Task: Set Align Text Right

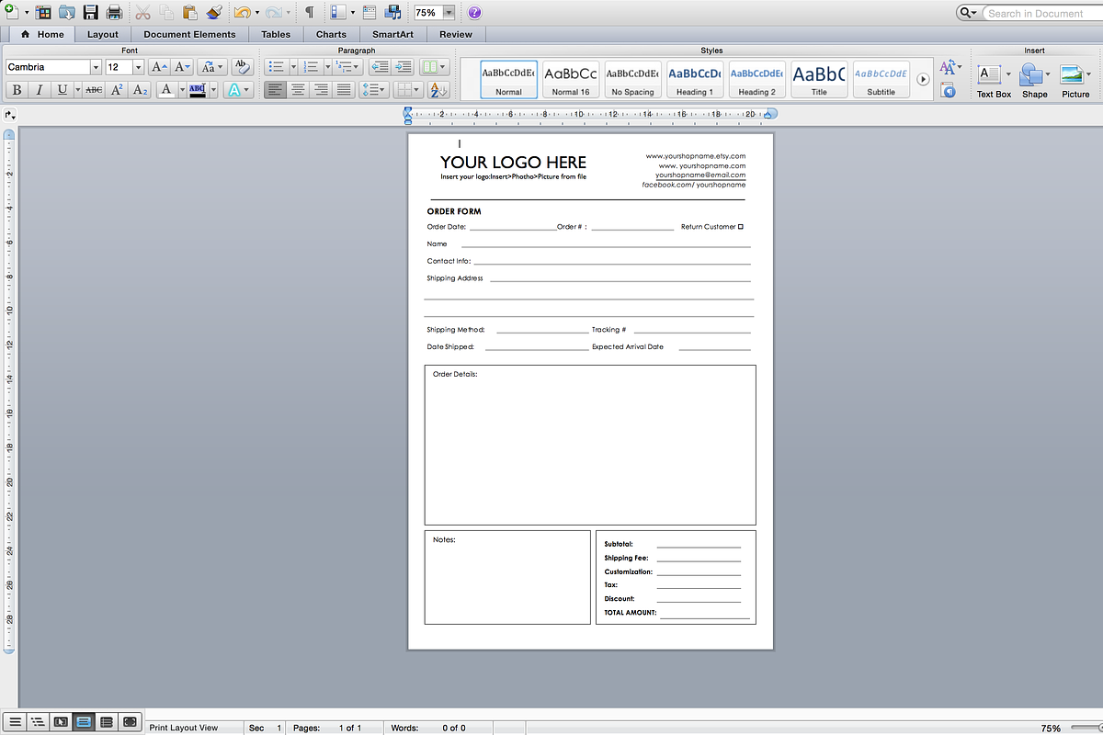Action: point(321,90)
